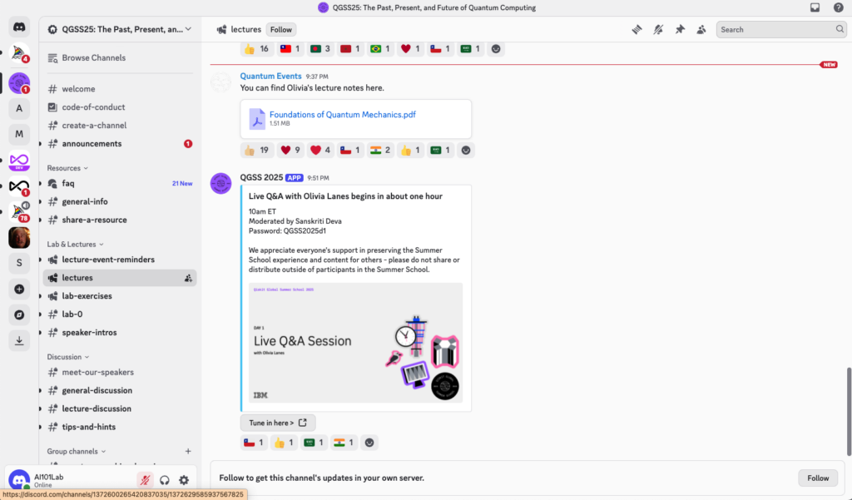Click the Tune in here button

(x=278, y=423)
